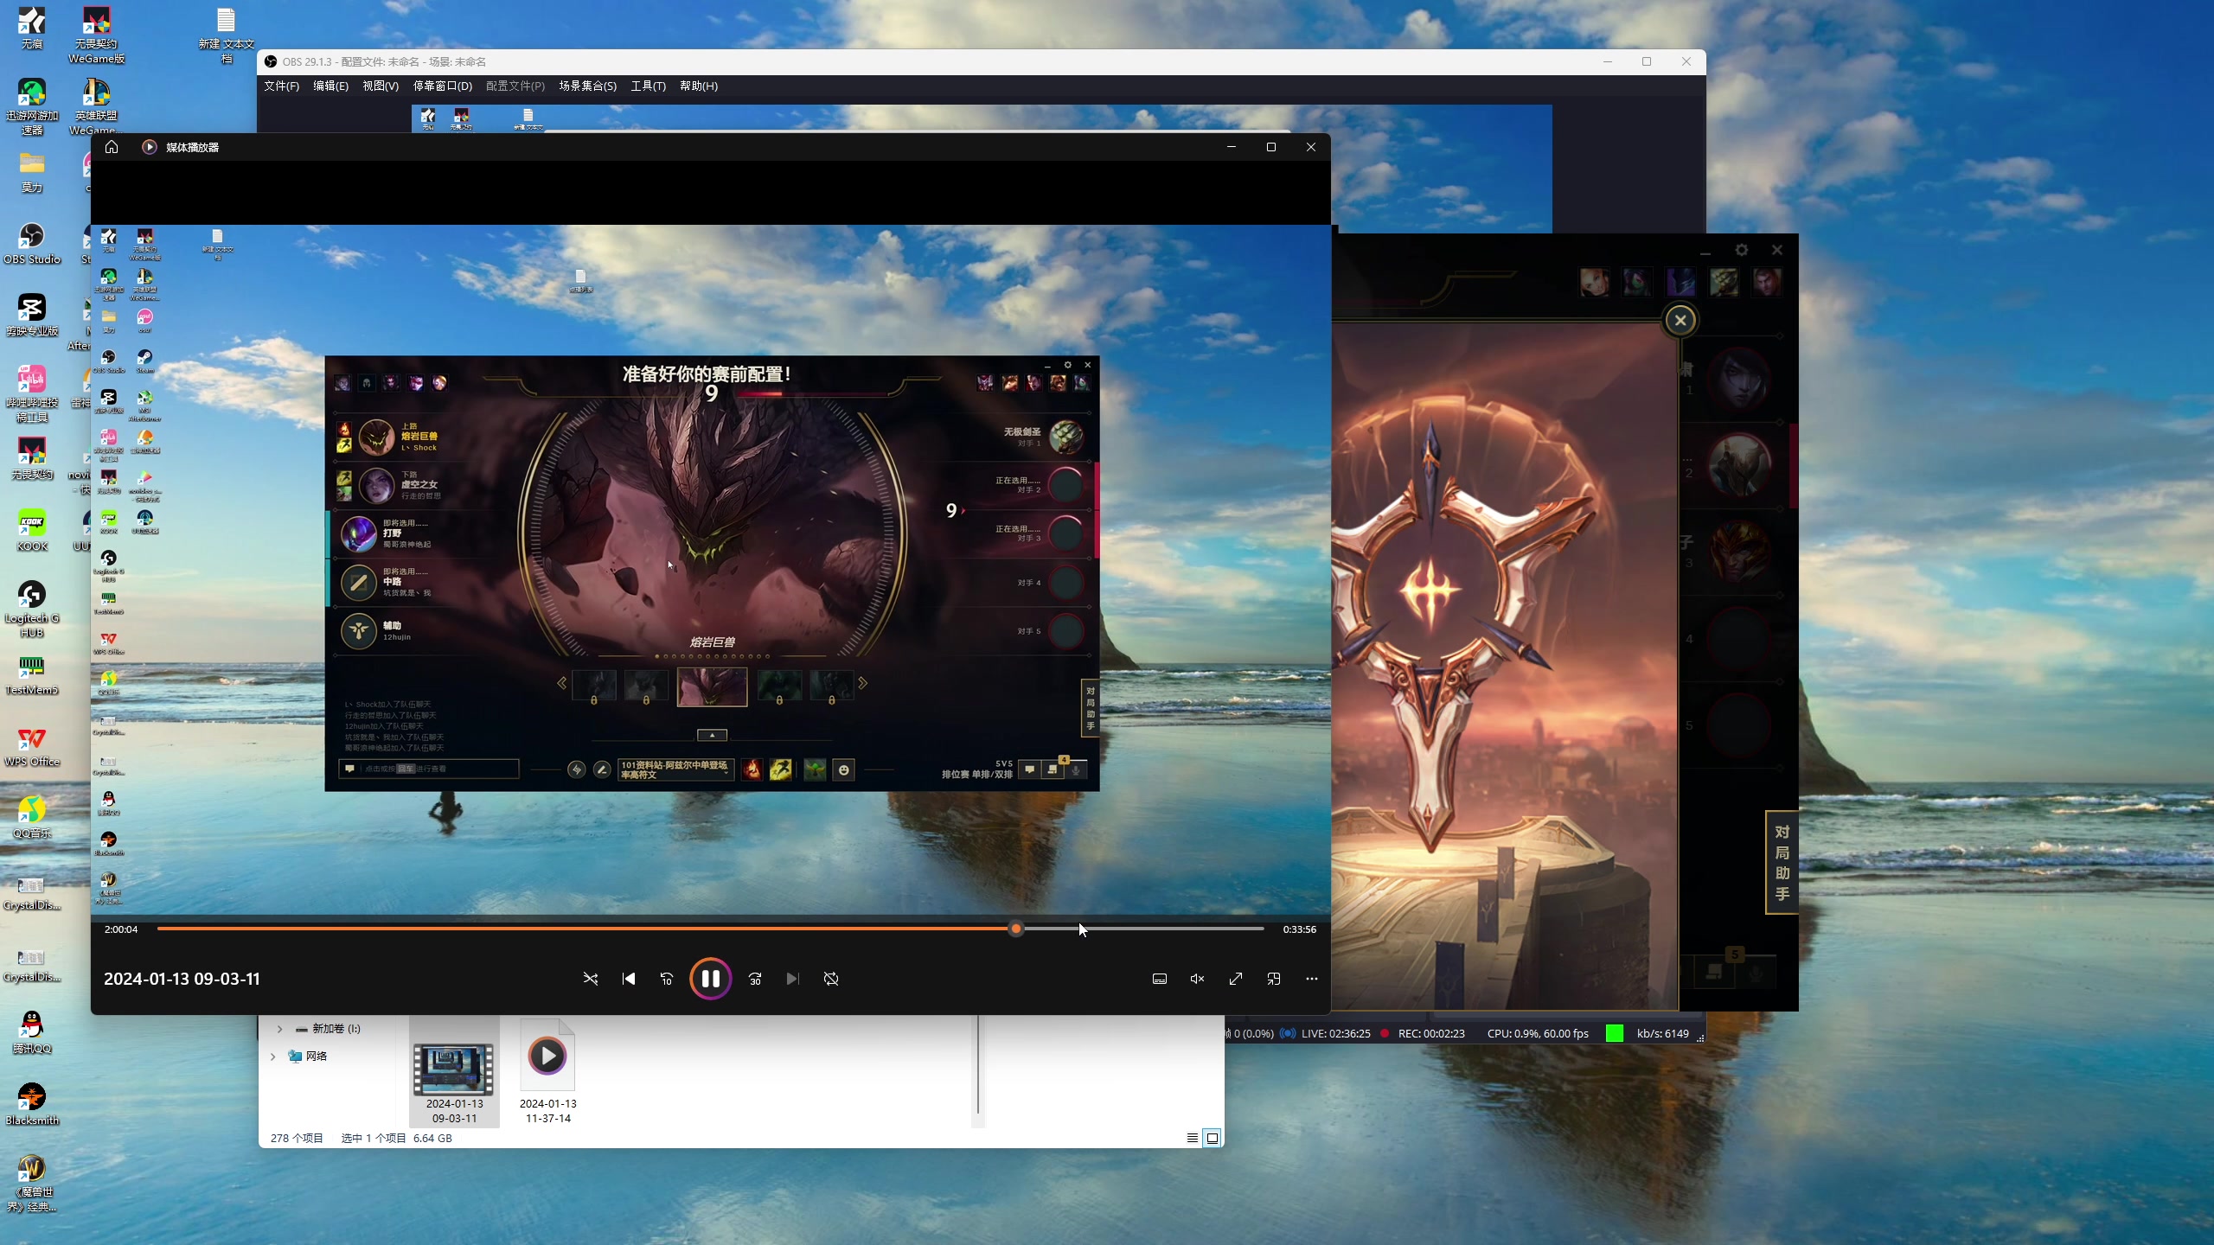The image size is (2214, 1245).
Task: Open the 对局助手 side tab in LoL client
Action: pos(1782,862)
